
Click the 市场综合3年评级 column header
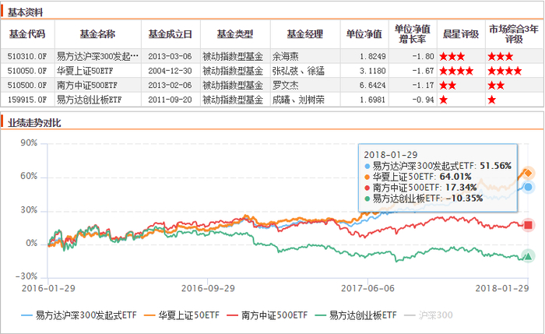click(514, 34)
